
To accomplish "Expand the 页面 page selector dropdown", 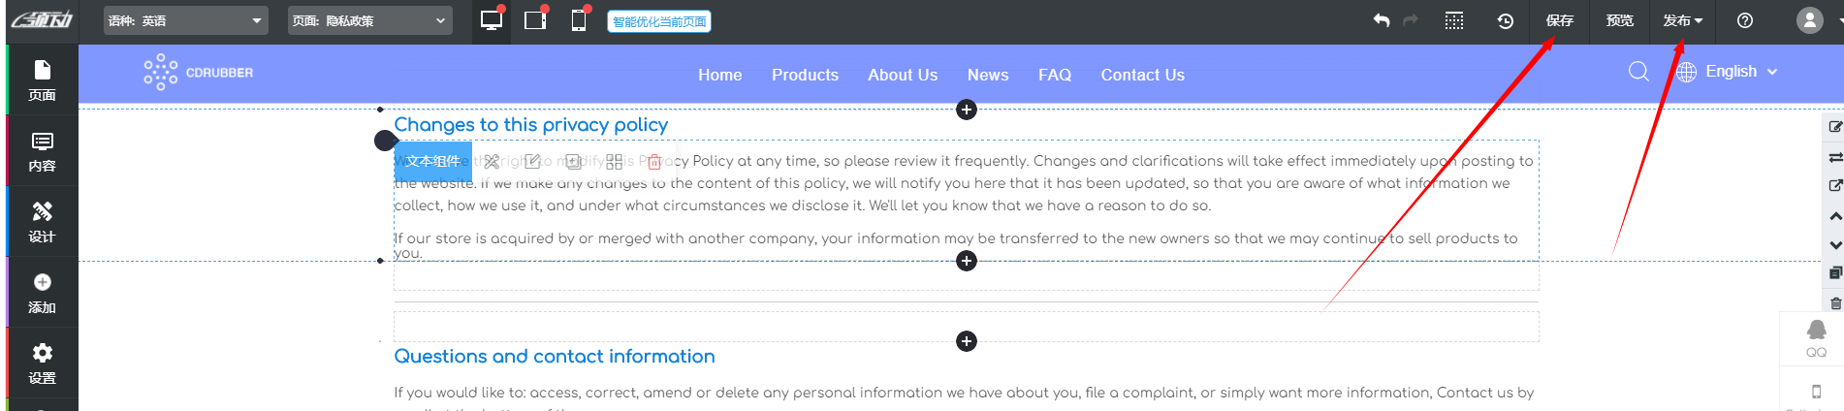I will point(370,20).
